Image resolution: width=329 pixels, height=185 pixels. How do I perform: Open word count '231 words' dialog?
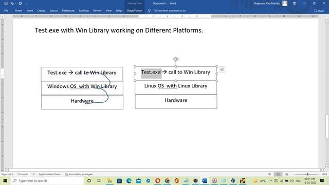(23, 174)
